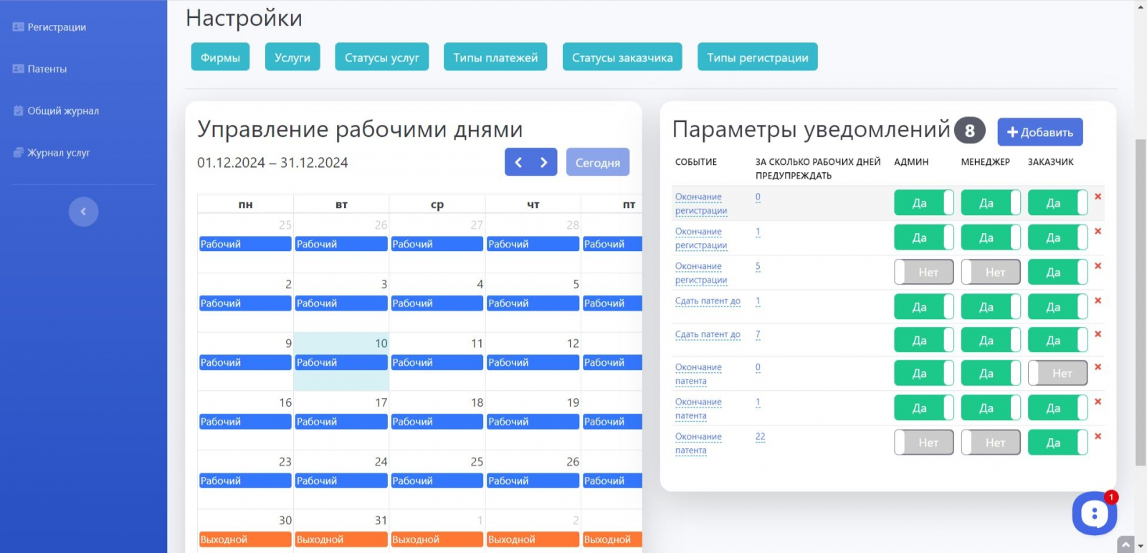Collapse the sidebar with the round arrow button

click(83, 212)
